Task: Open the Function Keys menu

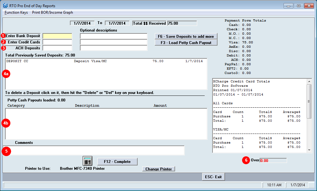Action: click(x=16, y=12)
